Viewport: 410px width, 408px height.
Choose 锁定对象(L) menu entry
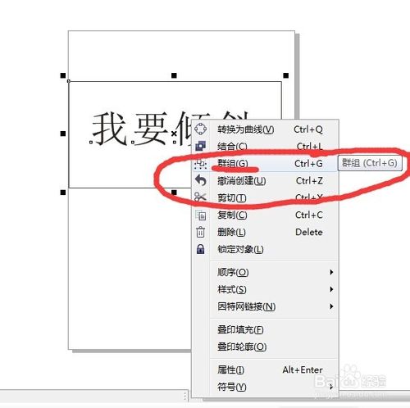(x=265, y=249)
